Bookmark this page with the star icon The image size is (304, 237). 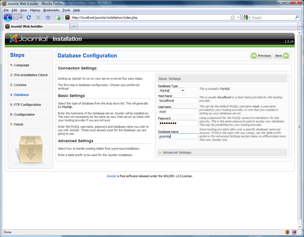(232, 17)
